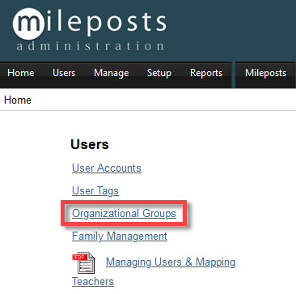Click the Home breadcrumb text
This screenshot has height=294, width=296.
(18, 100)
